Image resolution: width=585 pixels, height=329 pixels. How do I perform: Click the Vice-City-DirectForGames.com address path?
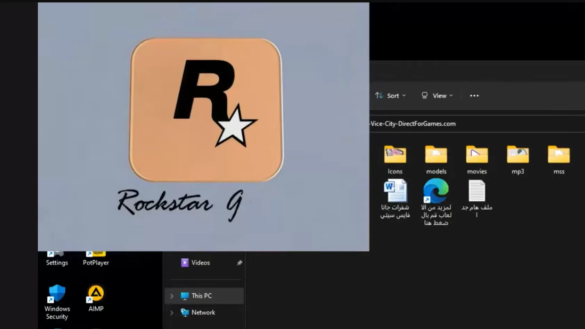tap(413, 124)
